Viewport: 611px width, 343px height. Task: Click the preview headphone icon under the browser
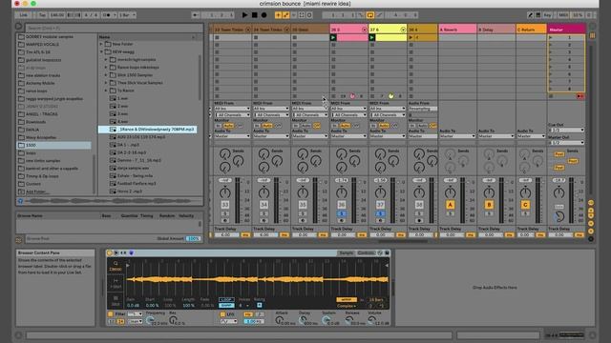click(20, 201)
